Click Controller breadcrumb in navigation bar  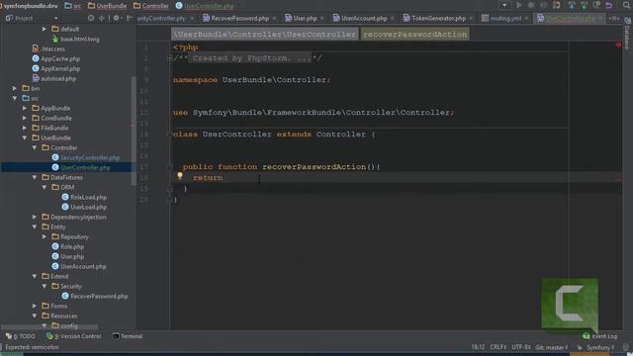[x=151, y=6]
